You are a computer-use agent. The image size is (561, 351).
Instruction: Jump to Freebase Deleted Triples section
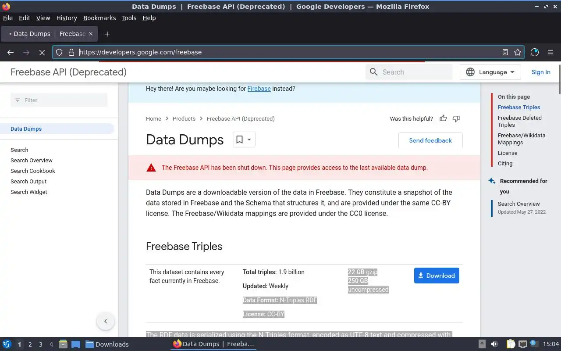pos(520,121)
